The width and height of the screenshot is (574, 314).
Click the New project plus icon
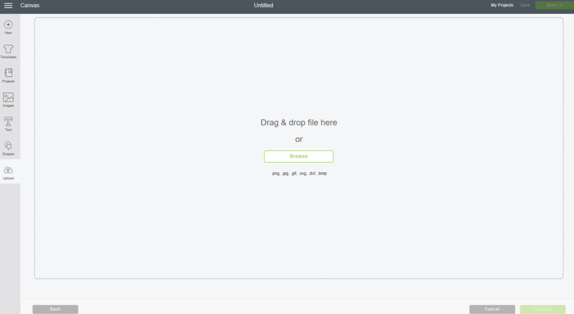click(x=8, y=25)
